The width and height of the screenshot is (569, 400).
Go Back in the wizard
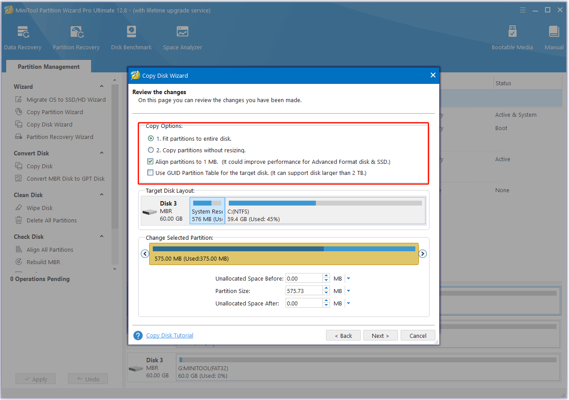pos(343,336)
